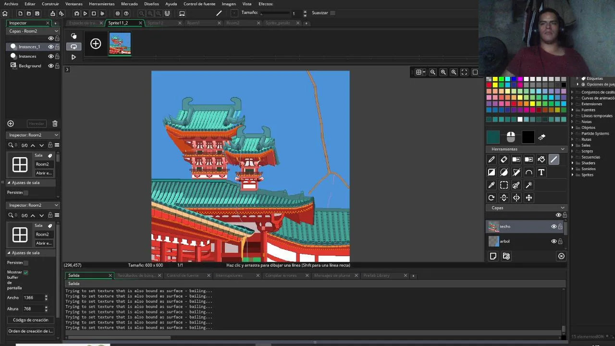Hide the techo layer
This screenshot has width=615, height=346.
point(553,226)
